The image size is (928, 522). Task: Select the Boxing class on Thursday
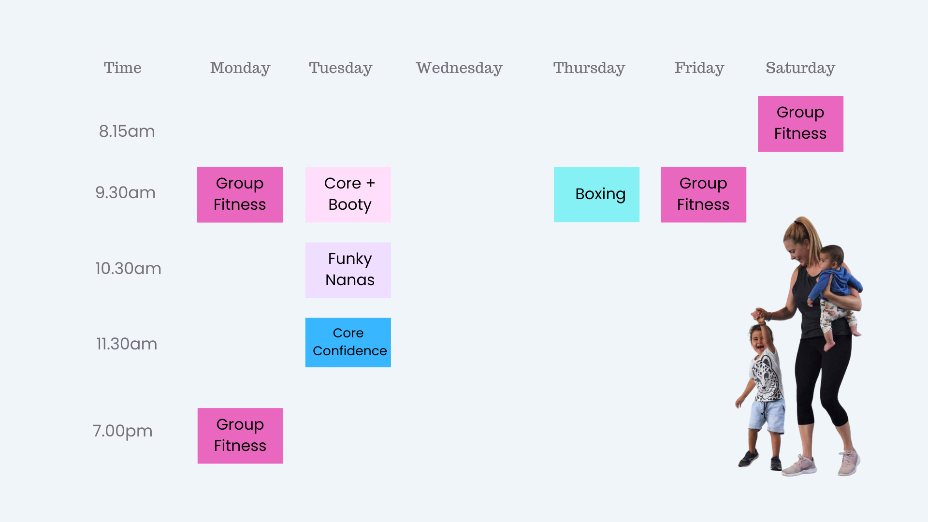coord(596,194)
